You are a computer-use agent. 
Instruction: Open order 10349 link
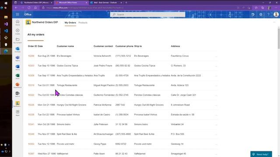(31, 134)
